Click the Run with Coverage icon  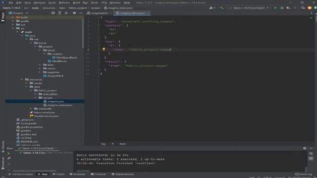pos(288,8)
